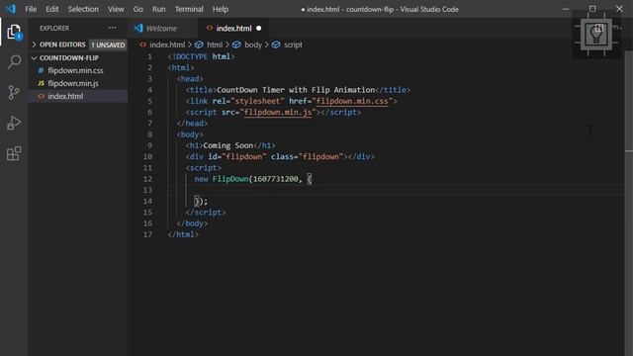
Task: Open the Terminal menu
Action: pyautogui.click(x=189, y=9)
